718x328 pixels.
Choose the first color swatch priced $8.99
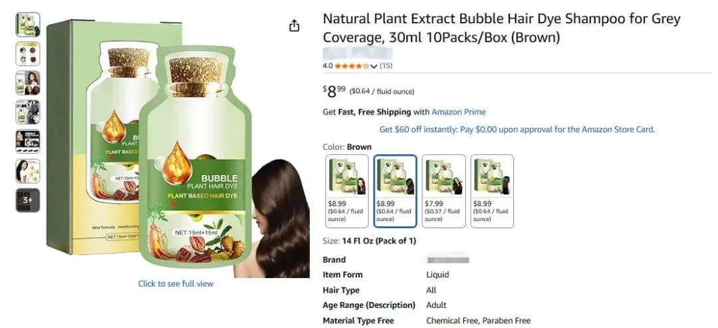347,191
